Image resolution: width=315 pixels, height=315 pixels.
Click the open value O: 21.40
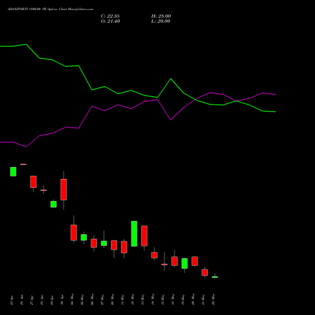pyautogui.click(x=110, y=21)
